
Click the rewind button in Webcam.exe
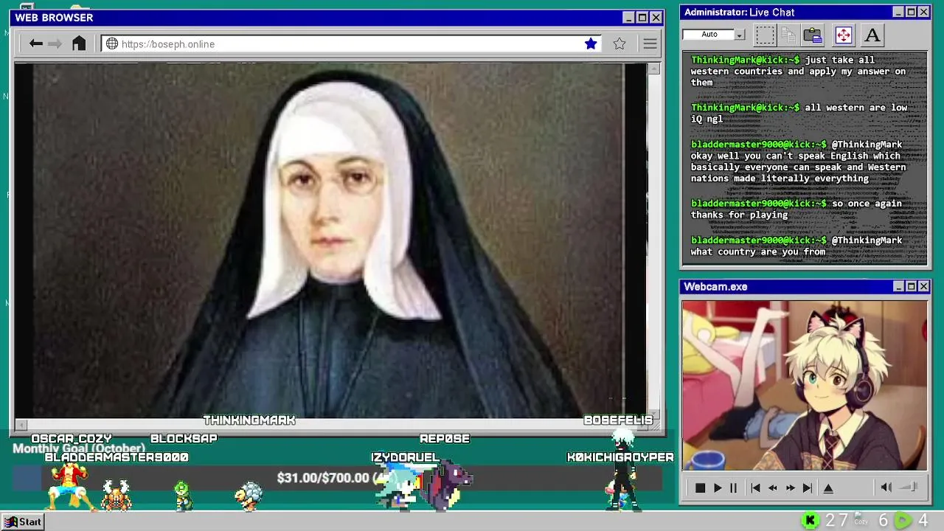tap(773, 487)
